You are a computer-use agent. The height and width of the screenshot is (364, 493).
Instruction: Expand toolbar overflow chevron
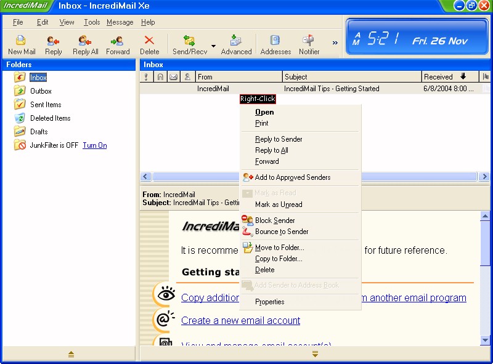pos(335,43)
